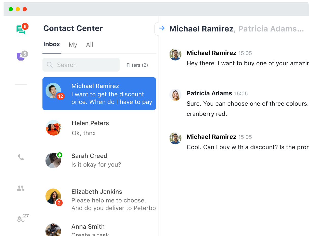The width and height of the screenshot is (309, 236).
Task: Open the Filters (2) options
Action: coord(137,65)
